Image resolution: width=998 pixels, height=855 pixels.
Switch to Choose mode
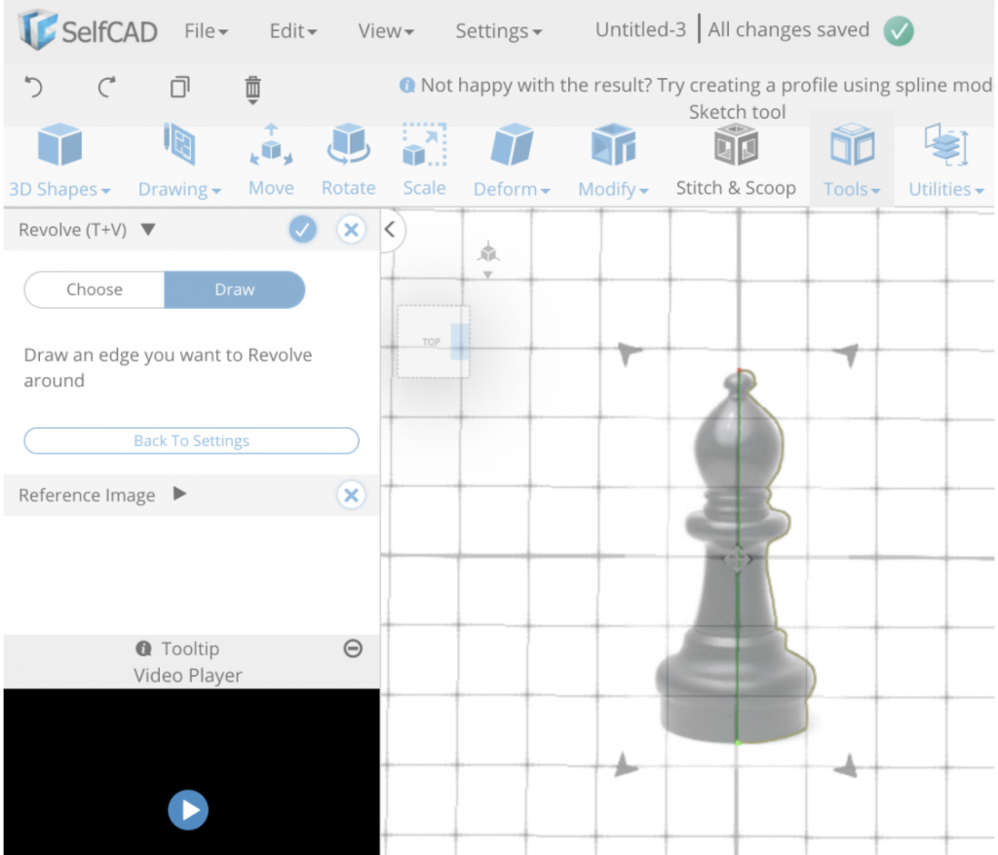pos(95,289)
